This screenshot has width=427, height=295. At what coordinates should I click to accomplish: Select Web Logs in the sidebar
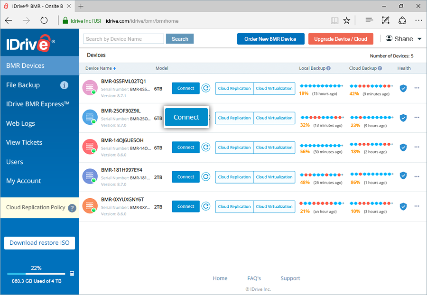(x=20, y=123)
